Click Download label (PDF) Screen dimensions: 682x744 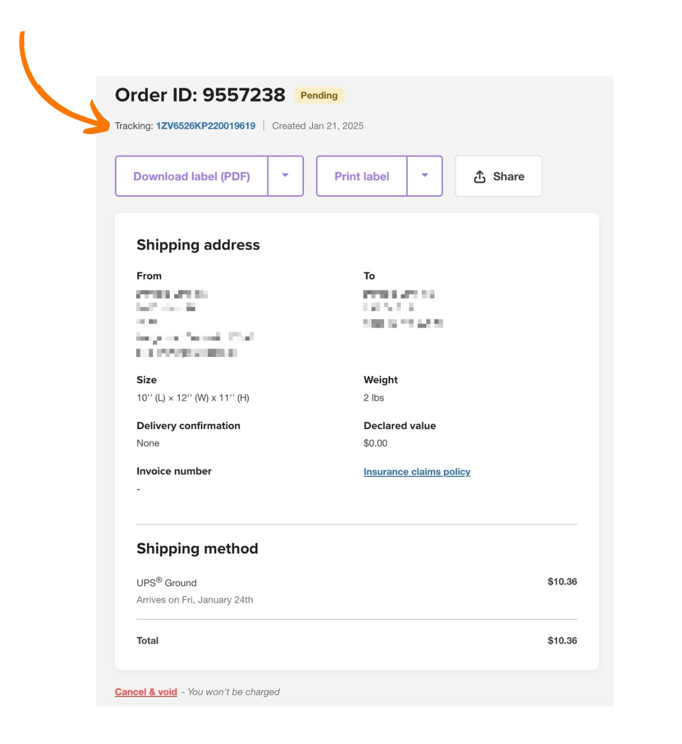[191, 176]
